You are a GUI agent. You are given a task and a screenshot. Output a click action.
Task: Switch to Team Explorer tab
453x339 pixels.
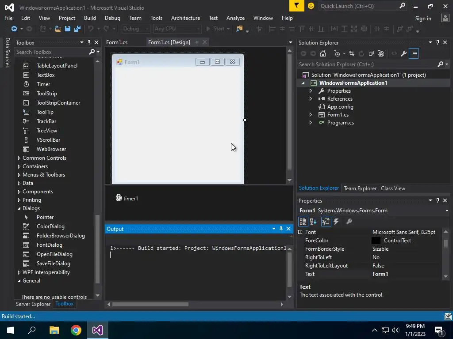pos(360,188)
